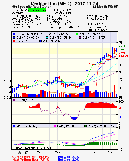
Task: Click the cyan SMA (20) legend swatch
Action: tap(47, 37)
